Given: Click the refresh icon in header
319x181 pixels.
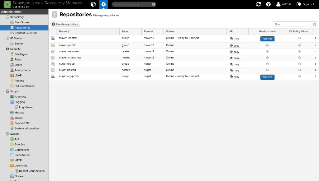Looking at the screenshot, I should click(259, 4).
